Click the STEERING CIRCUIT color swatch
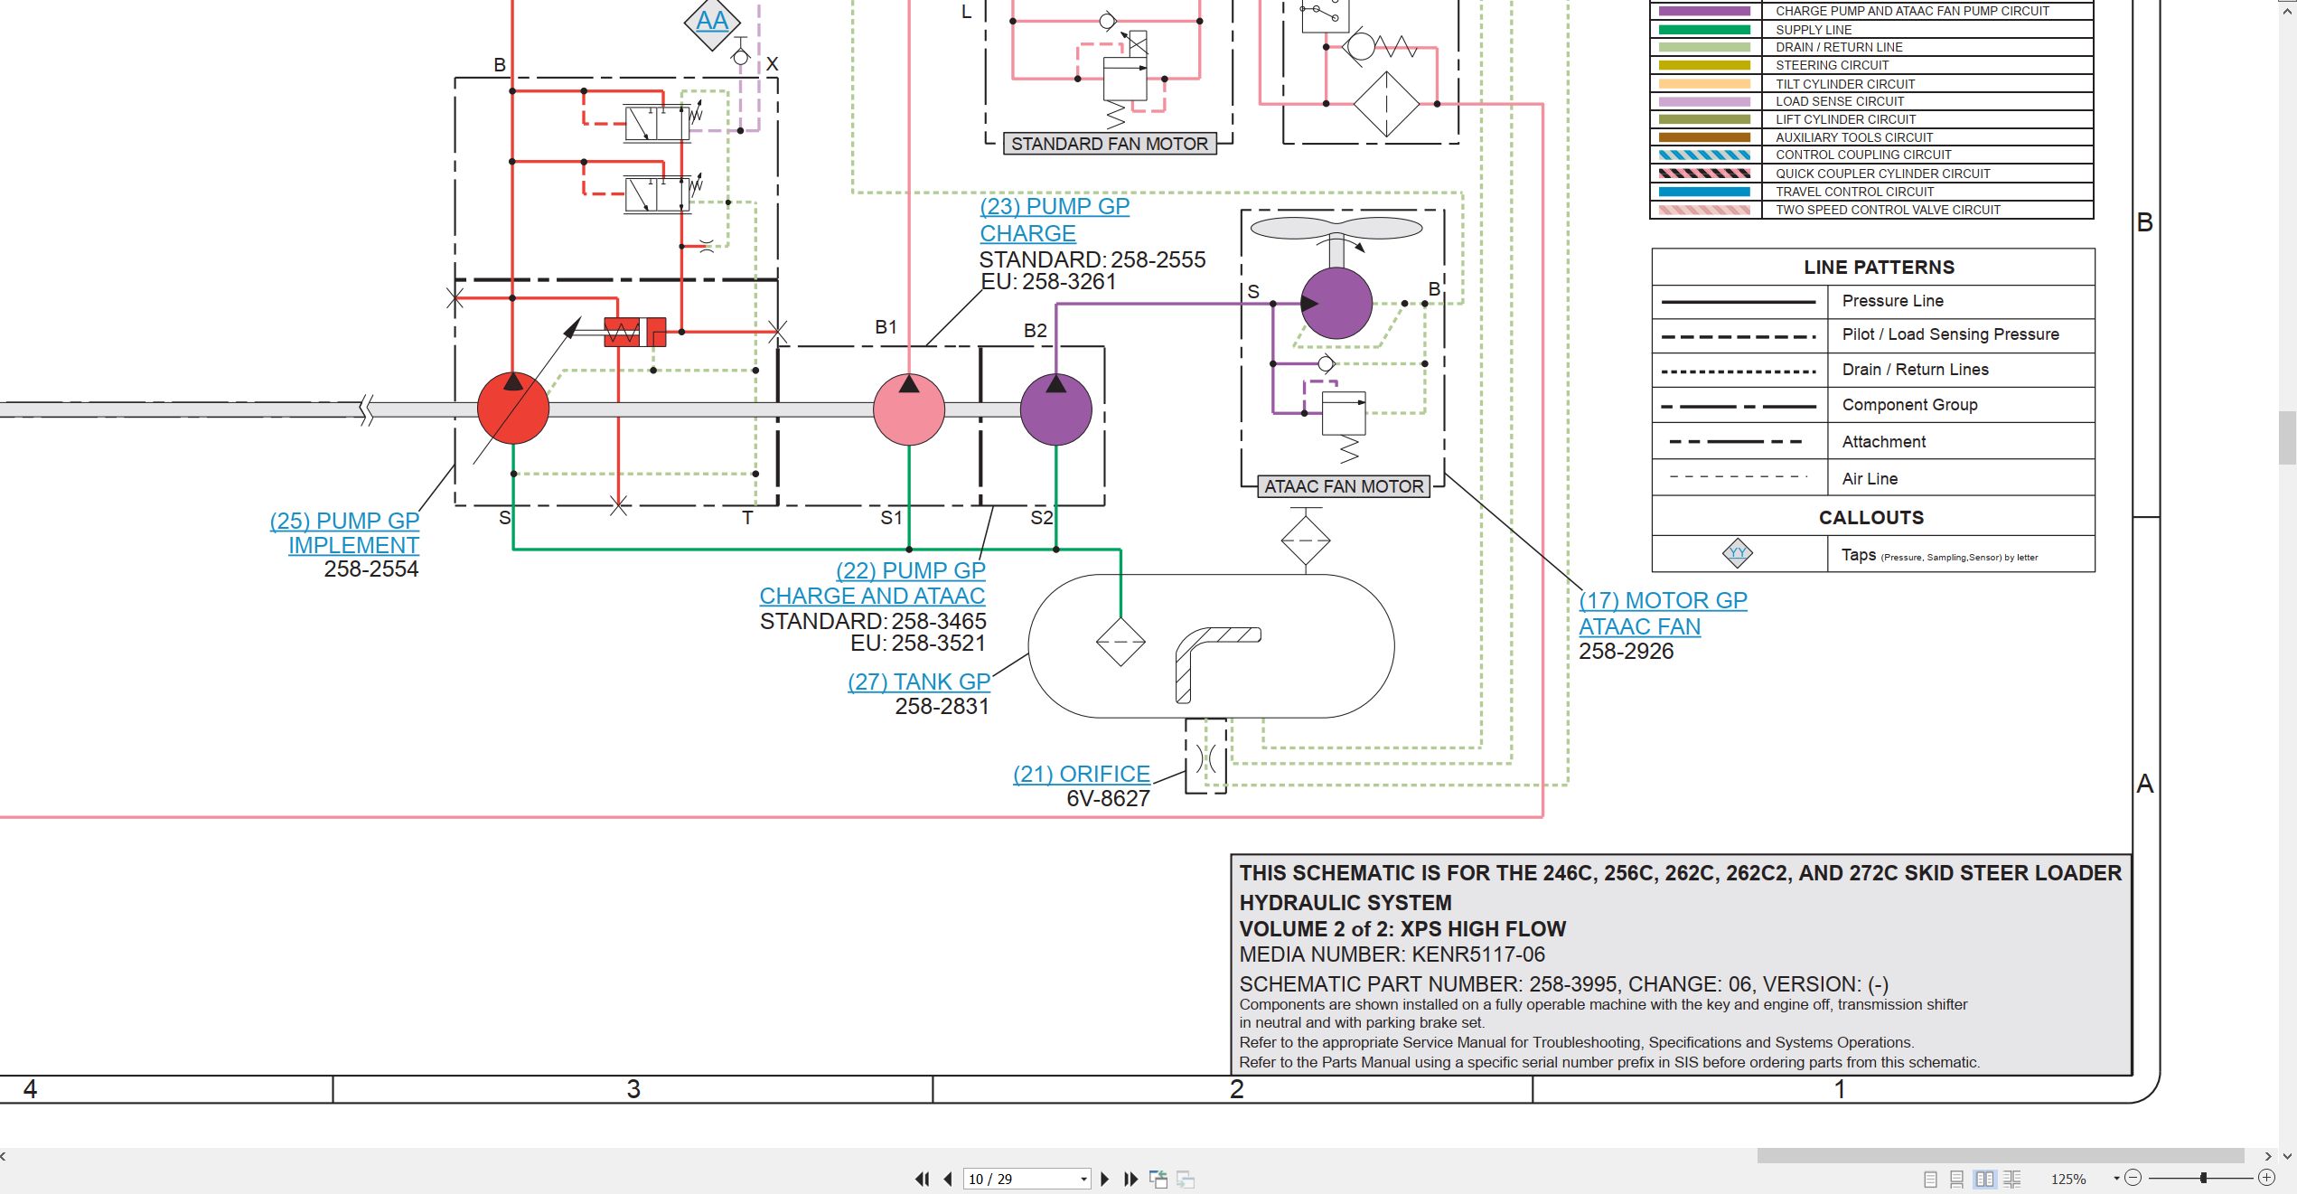Image resolution: width=2297 pixels, height=1194 pixels. 1704,65
